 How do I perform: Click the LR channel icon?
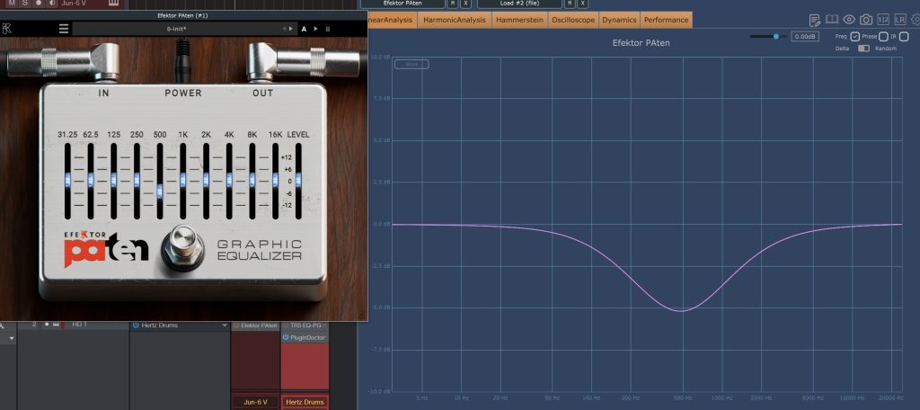[899, 19]
